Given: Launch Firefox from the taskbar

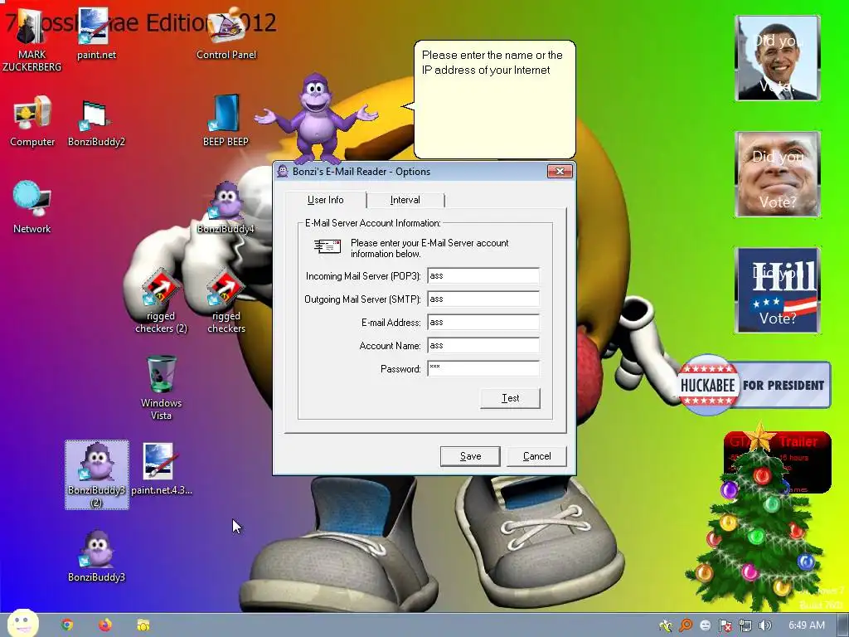Looking at the screenshot, I should tap(105, 625).
